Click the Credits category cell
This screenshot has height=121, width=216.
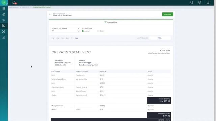coord(54,95)
